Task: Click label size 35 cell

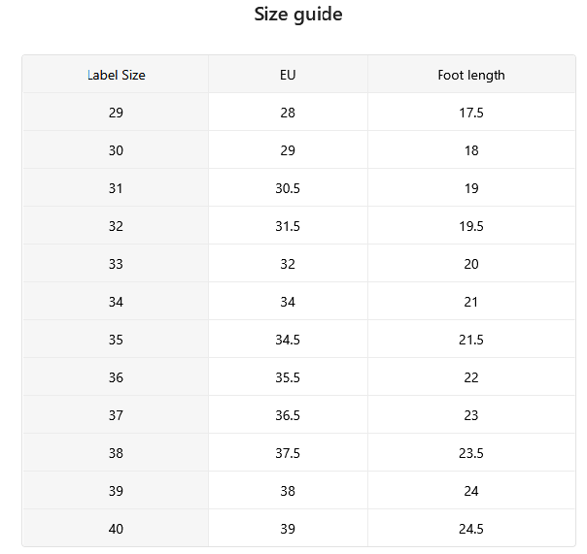Action: click(116, 339)
